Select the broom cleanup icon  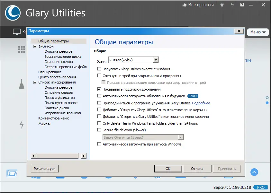coord(22,84)
